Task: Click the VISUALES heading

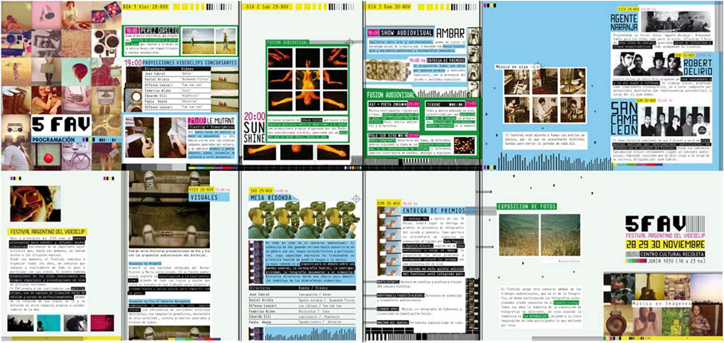Action: coord(209,197)
